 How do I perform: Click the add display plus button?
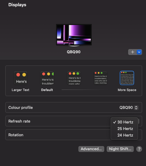132,52
